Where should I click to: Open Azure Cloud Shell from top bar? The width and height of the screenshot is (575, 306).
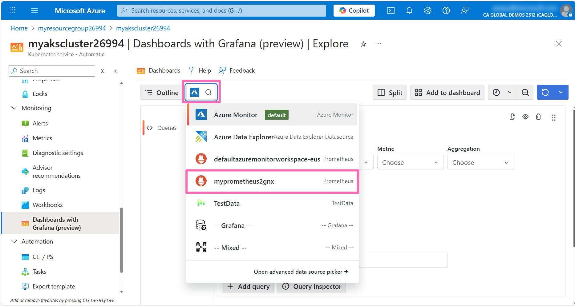tap(391, 10)
